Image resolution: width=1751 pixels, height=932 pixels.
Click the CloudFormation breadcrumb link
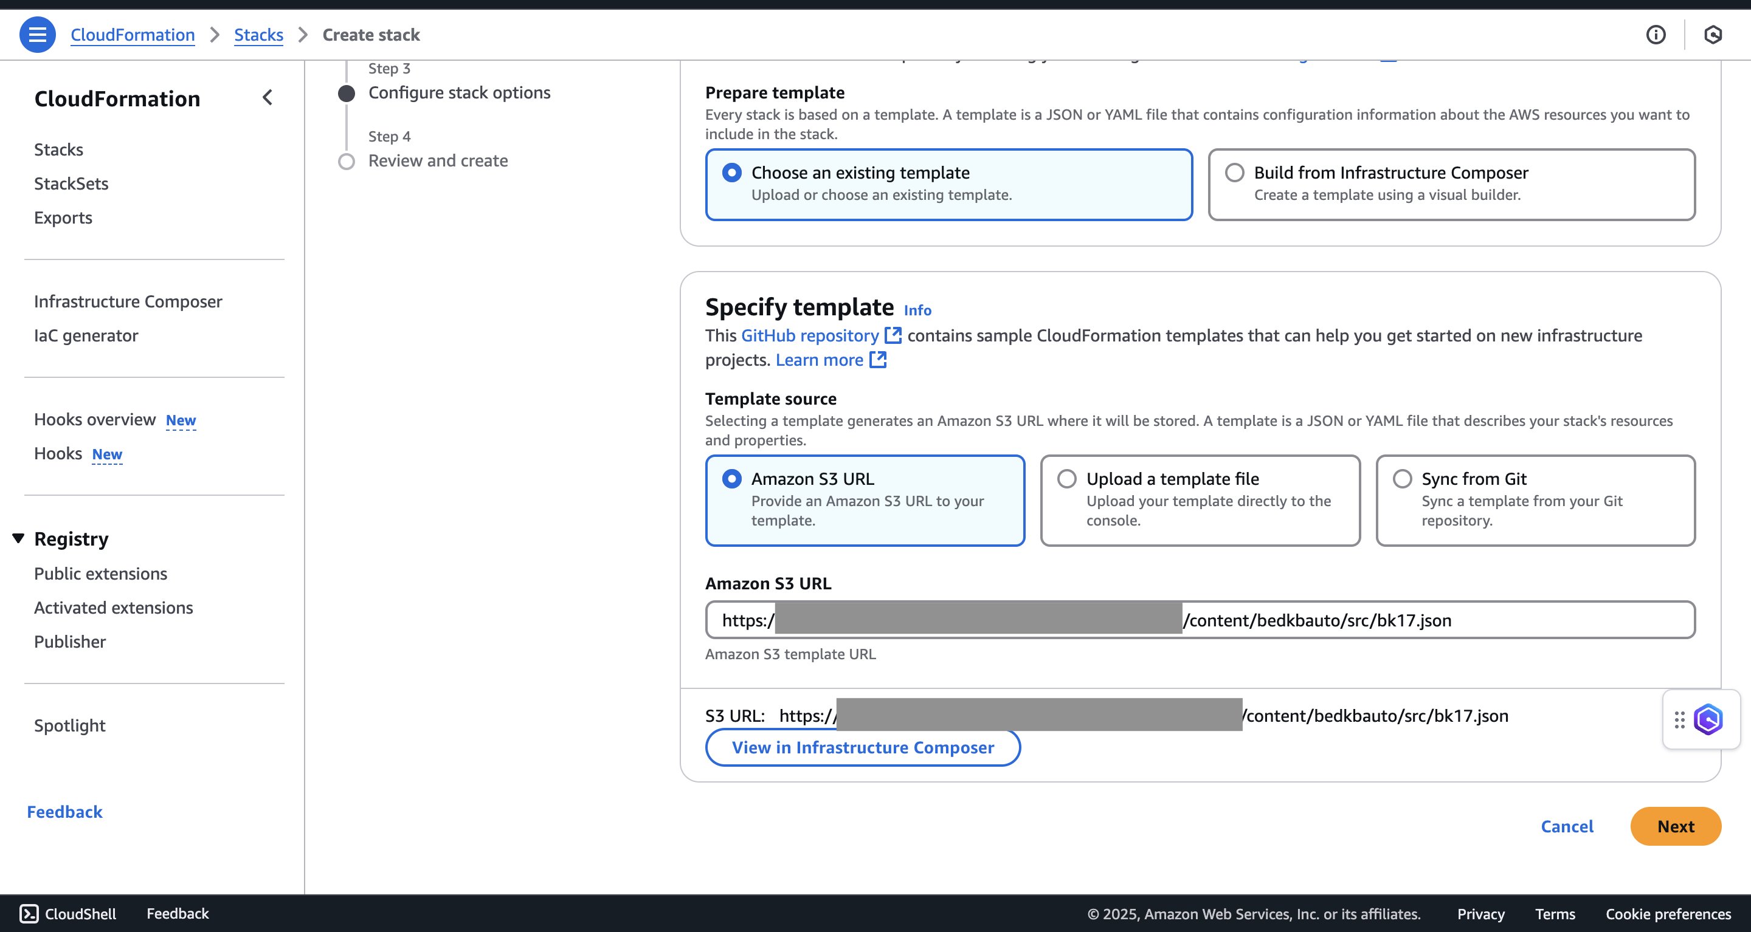[133, 35]
